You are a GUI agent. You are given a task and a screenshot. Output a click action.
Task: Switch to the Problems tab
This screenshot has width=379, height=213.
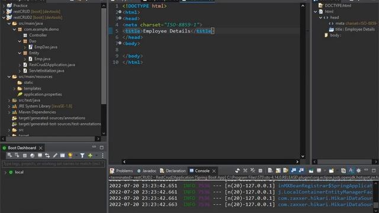coord(121,171)
